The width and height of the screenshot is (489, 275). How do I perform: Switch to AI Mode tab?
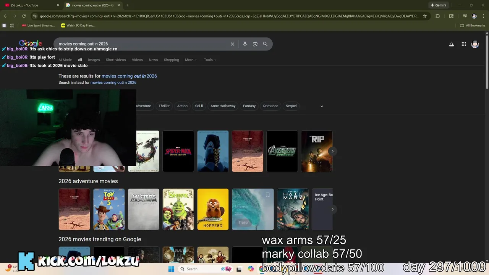click(65, 60)
